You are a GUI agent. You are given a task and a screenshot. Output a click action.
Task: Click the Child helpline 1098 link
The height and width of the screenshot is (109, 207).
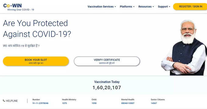pyautogui.click(x=94, y=103)
